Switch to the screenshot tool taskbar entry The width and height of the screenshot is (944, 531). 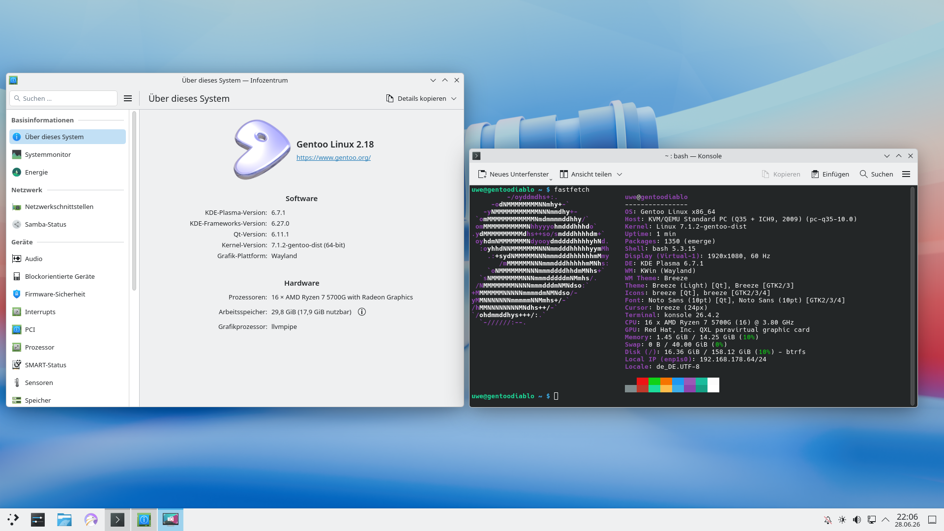[x=171, y=520]
